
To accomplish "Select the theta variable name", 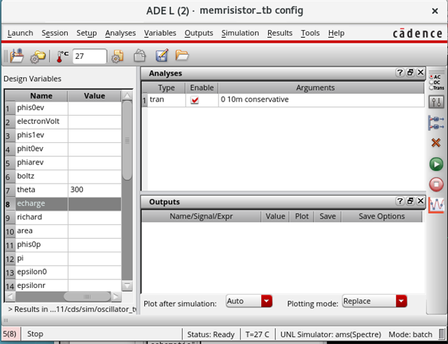I will pos(42,190).
